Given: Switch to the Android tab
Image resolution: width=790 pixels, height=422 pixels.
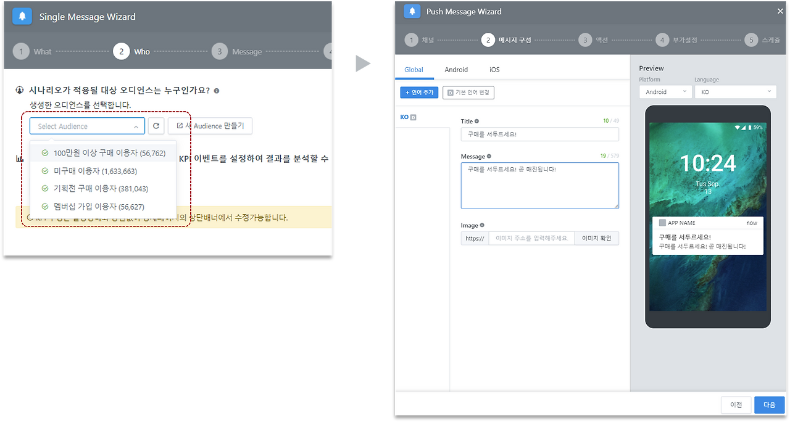Looking at the screenshot, I should pyautogui.click(x=456, y=70).
